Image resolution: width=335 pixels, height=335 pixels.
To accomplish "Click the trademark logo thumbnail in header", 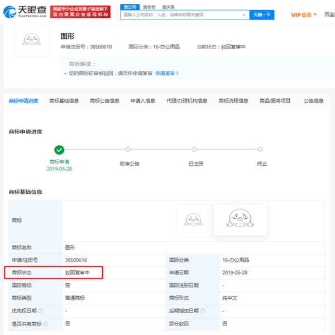I will pyautogui.click(x=31, y=40).
